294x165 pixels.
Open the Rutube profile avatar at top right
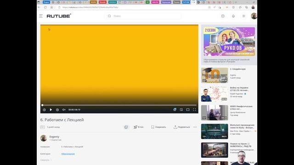(254, 16)
